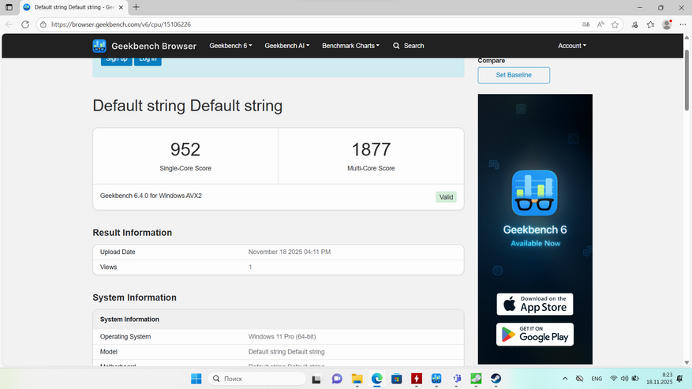
Task: Open Edge profile avatar
Action: 667,24
